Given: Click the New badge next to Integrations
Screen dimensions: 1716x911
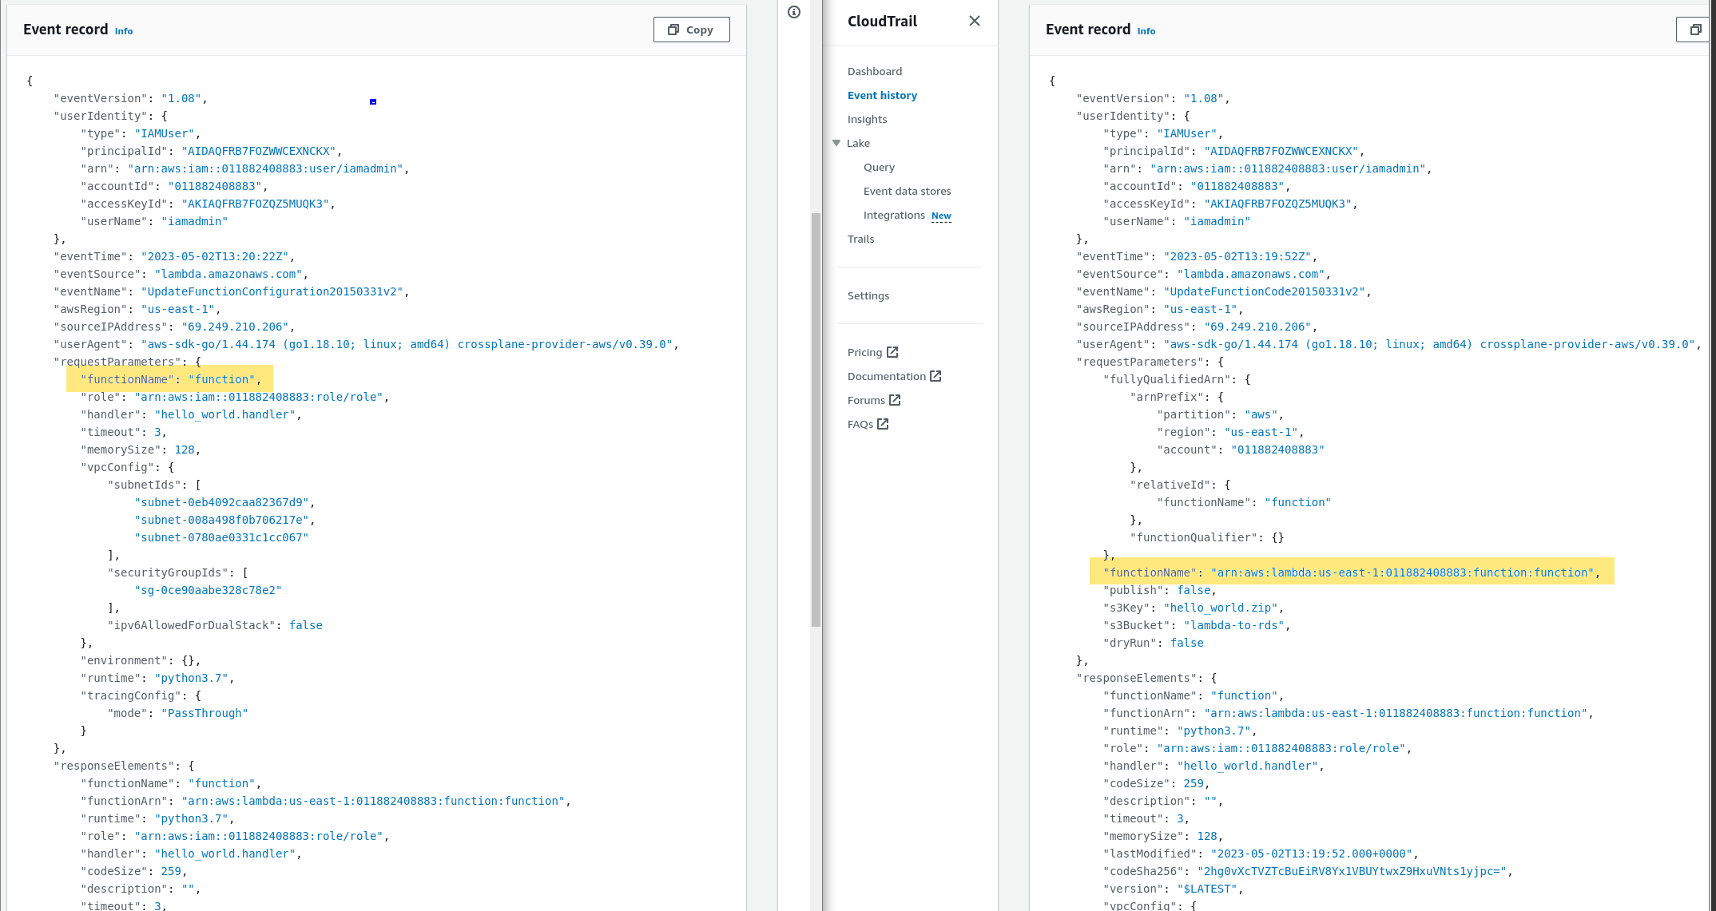Looking at the screenshot, I should [941, 216].
